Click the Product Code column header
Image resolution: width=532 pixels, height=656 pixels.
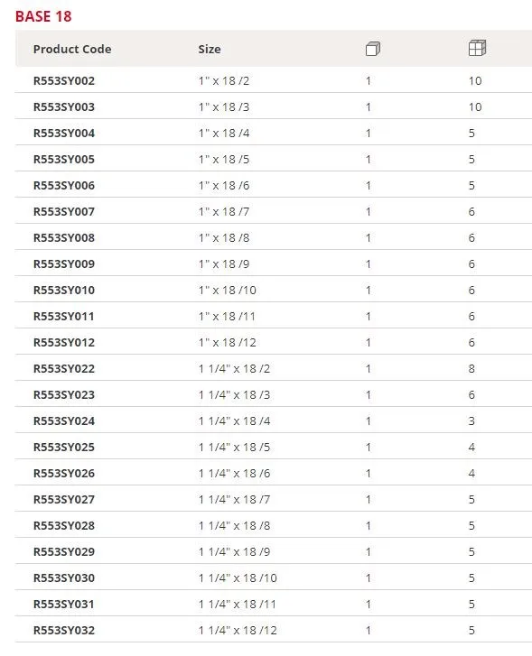(72, 49)
